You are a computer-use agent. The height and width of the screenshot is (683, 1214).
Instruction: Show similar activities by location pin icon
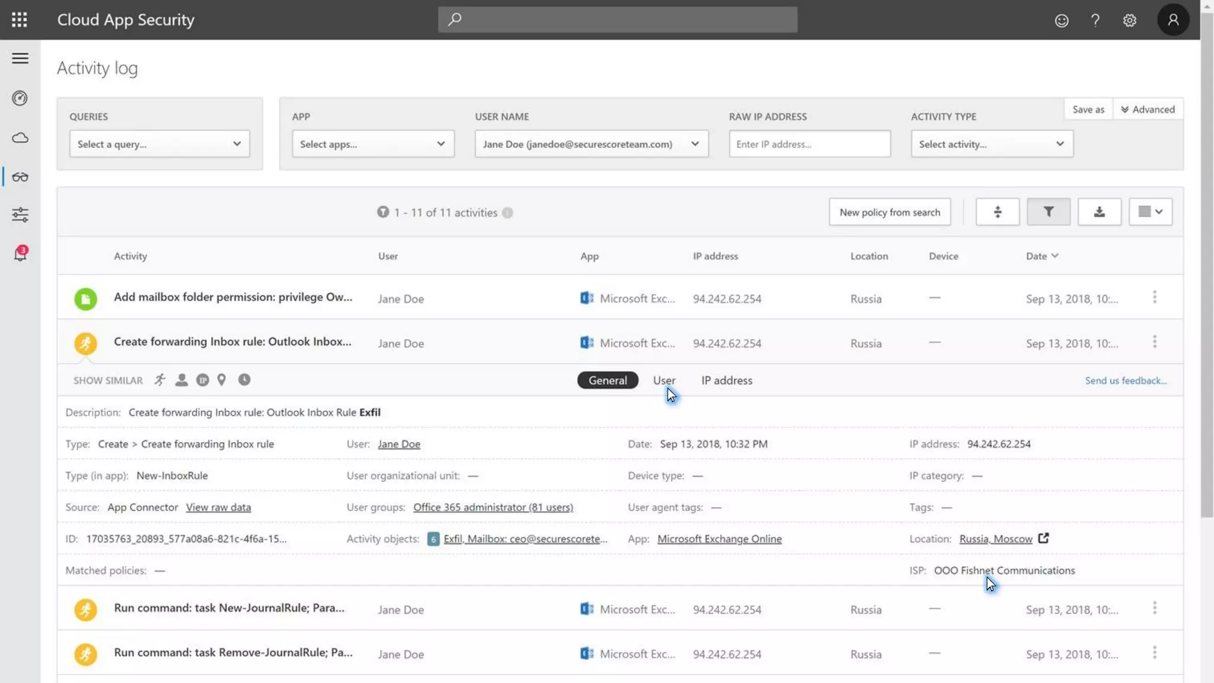click(222, 380)
